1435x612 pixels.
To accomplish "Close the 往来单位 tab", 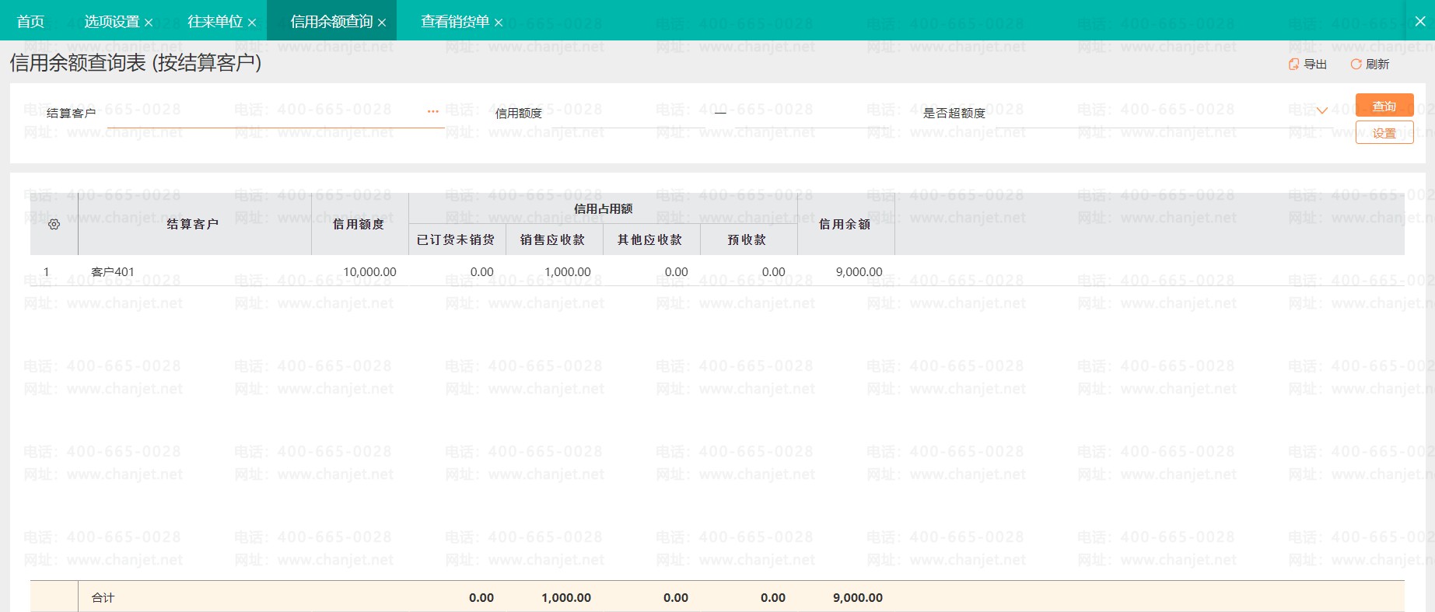I will [252, 23].
